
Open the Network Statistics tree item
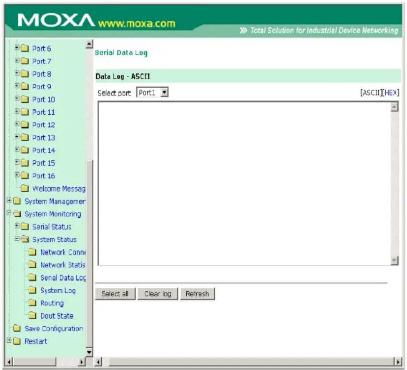click(63, 265)
